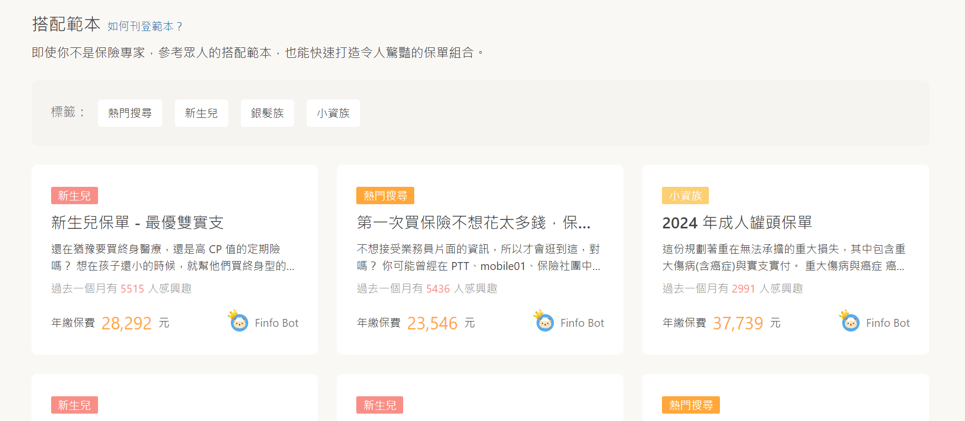This screenshot has width=965, height=421.
Task: Pick the 小資族 tag filter
Action: (x=333, y=113)
